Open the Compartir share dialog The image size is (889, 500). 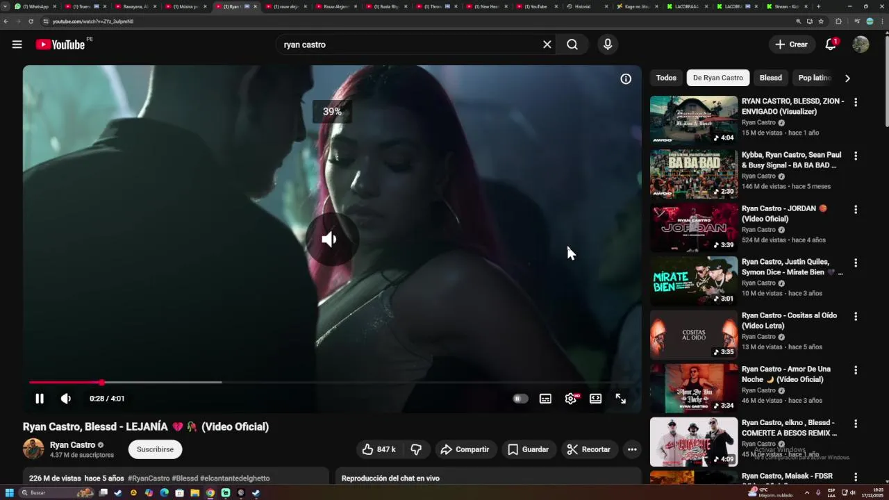point(465,449)
